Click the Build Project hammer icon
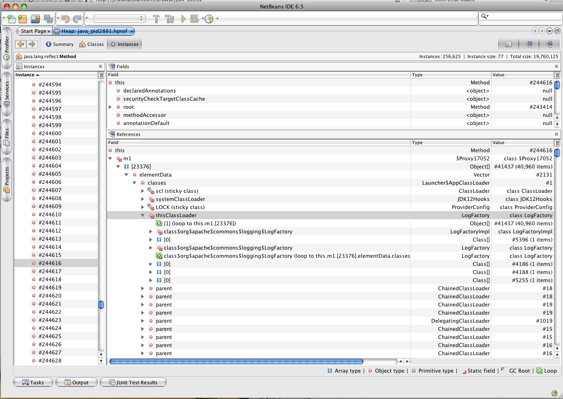The height and width of the screenshot is (399, 563). 156,19
